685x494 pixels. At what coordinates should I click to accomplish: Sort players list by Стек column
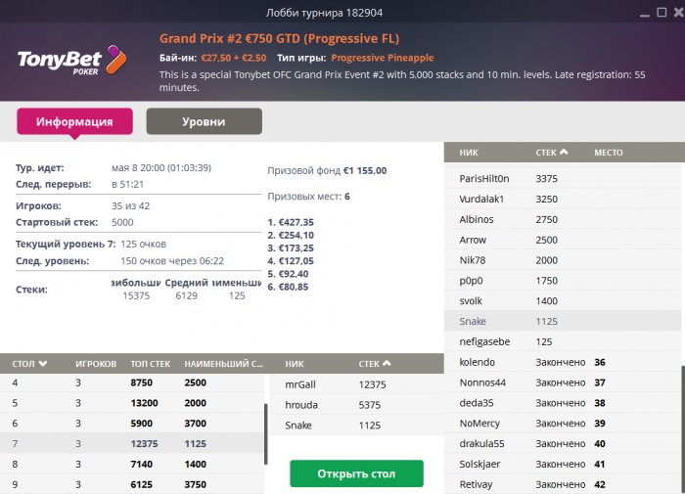[553, 153]
